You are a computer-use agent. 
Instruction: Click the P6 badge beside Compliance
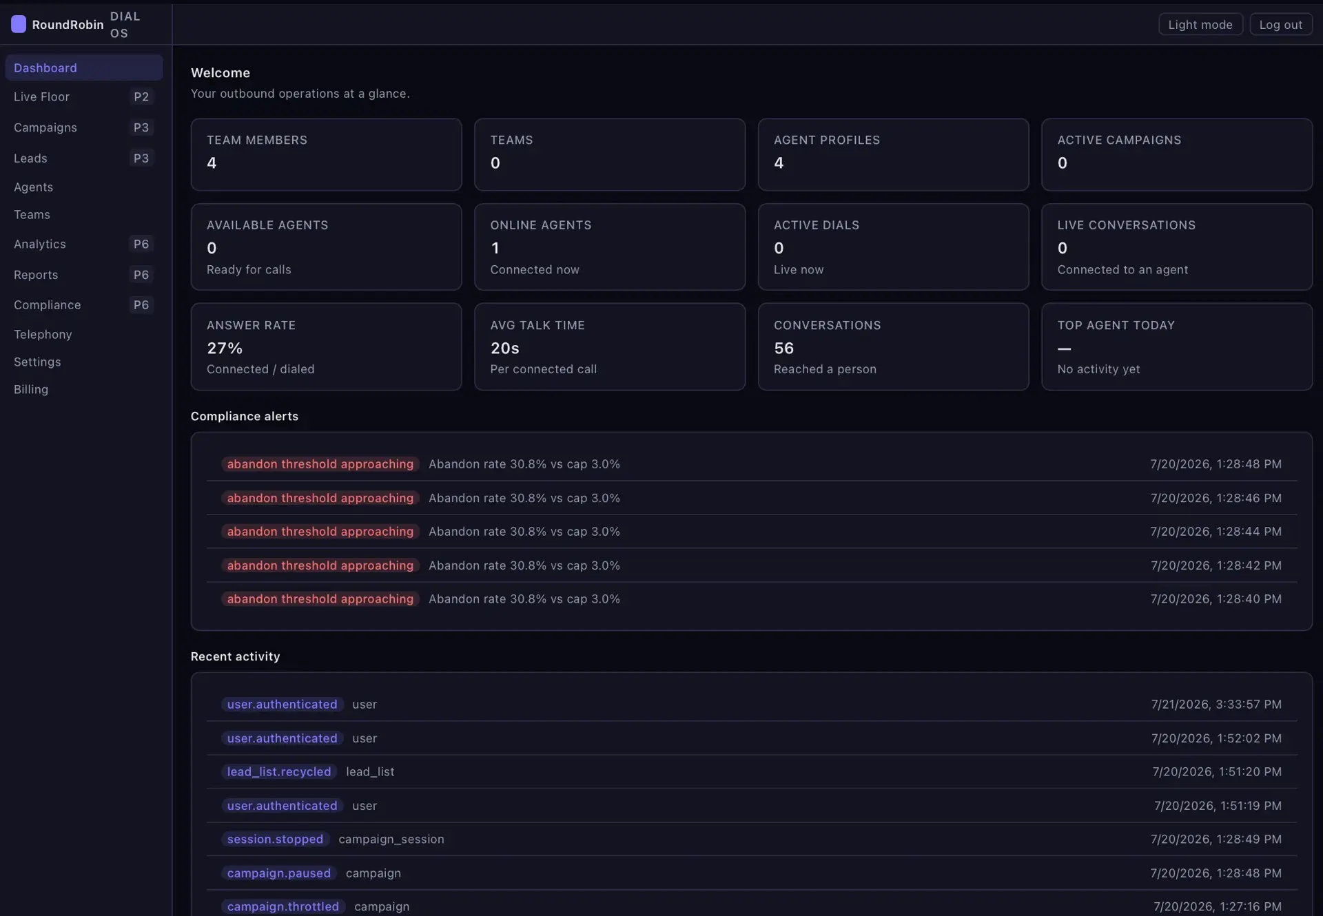click(x=141, y=304)
